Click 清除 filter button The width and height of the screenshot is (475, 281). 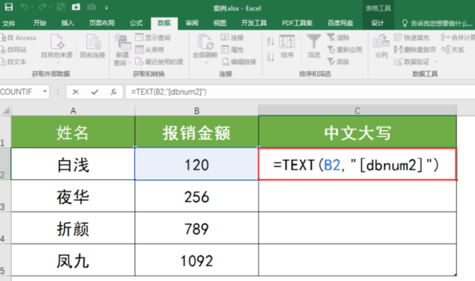coord(339,38)
